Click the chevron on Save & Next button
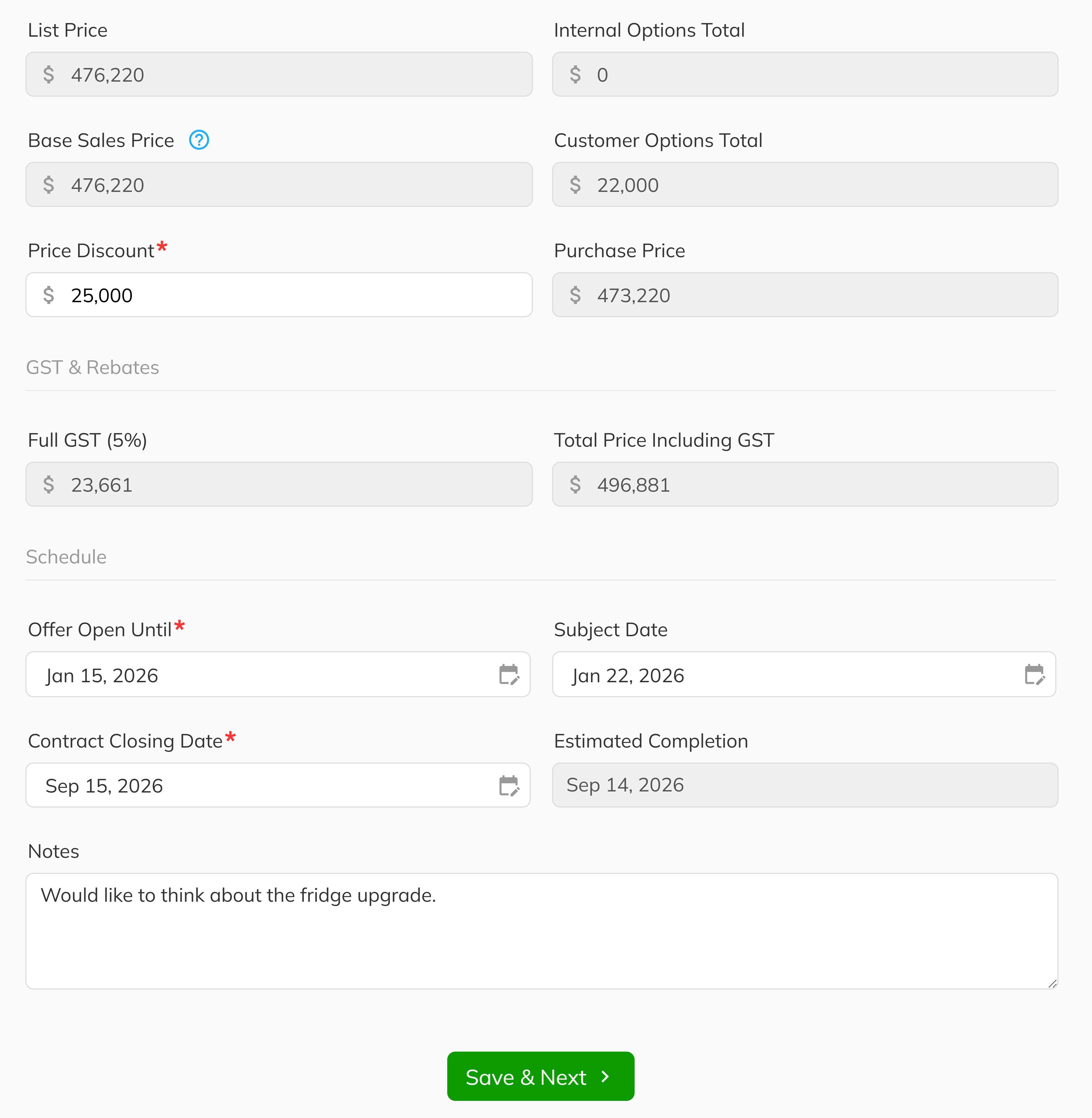The image size is (1092, 1118). [606, 1077]
